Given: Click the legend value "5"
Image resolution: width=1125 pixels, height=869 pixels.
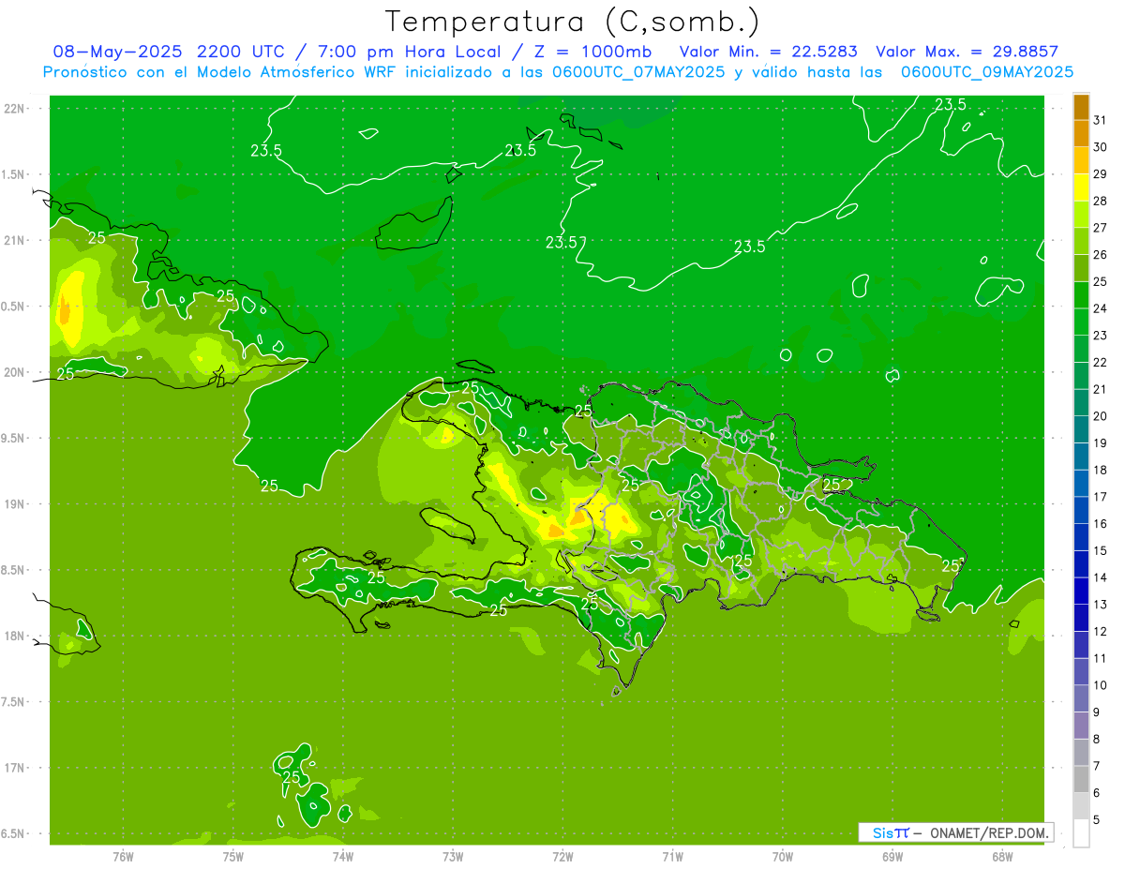Looking at the screenshot, I should pos(1098,819).
